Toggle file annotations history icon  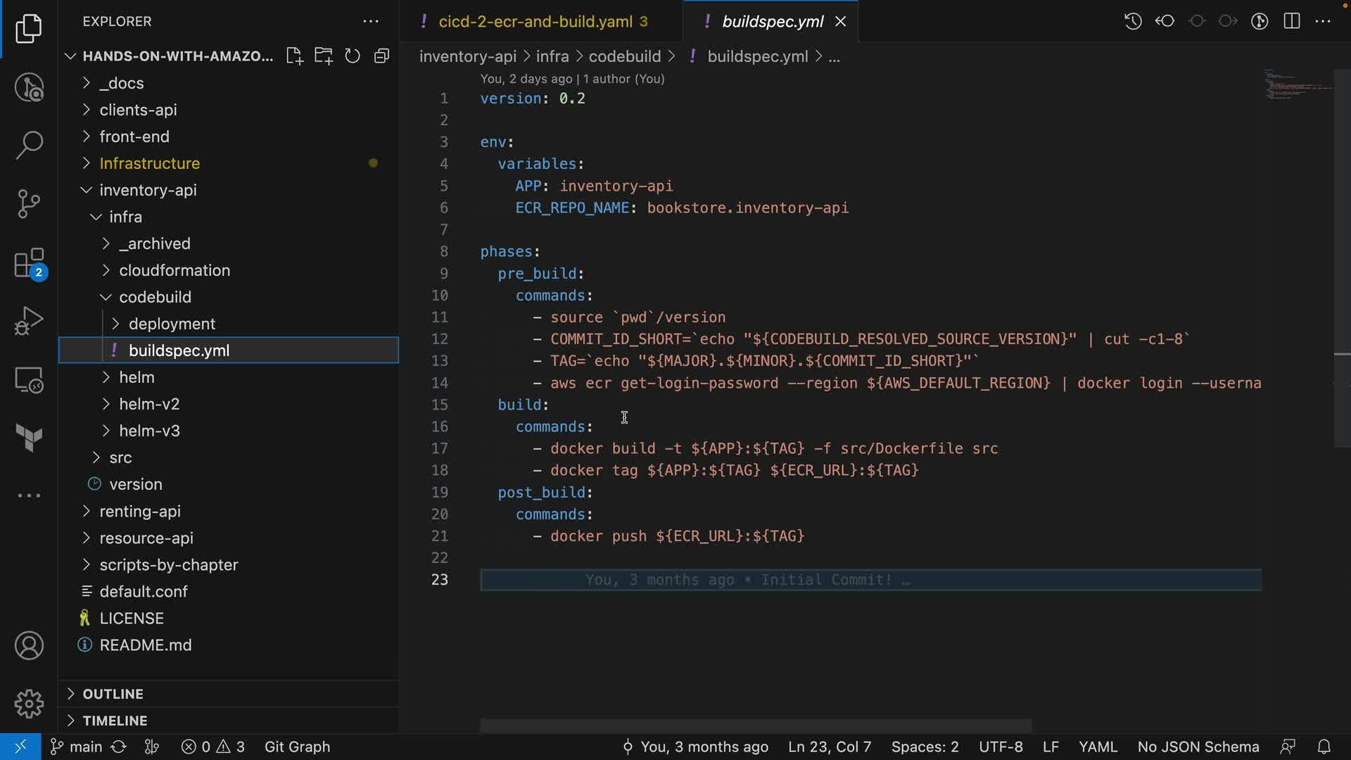tap(1133, 21)
